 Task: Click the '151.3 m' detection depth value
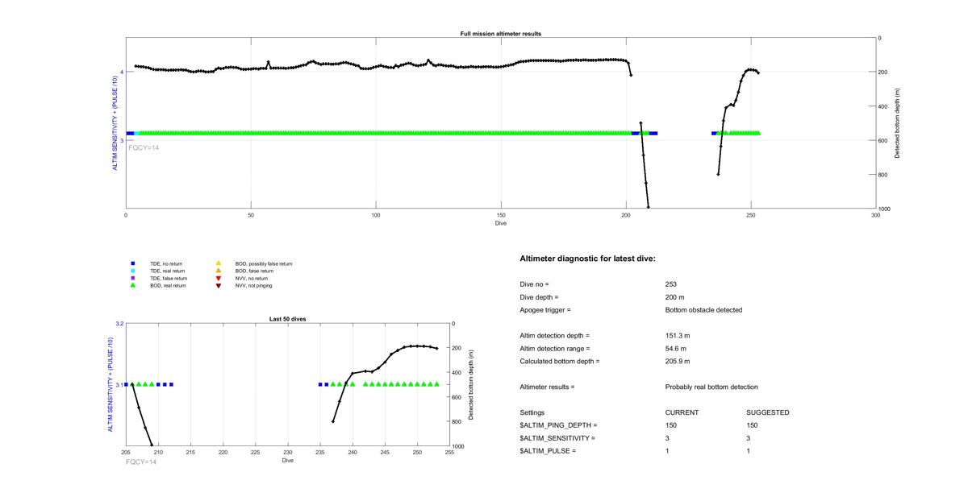point(678,336)
